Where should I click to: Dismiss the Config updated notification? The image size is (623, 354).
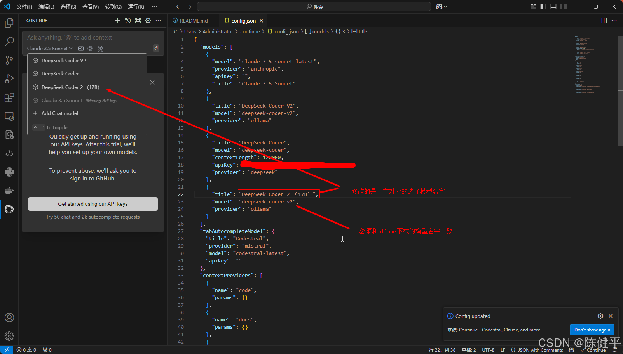611,316
